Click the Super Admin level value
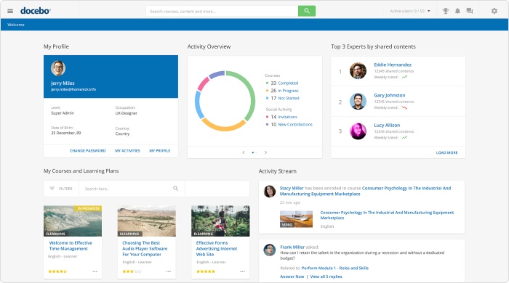 (63, 113)
